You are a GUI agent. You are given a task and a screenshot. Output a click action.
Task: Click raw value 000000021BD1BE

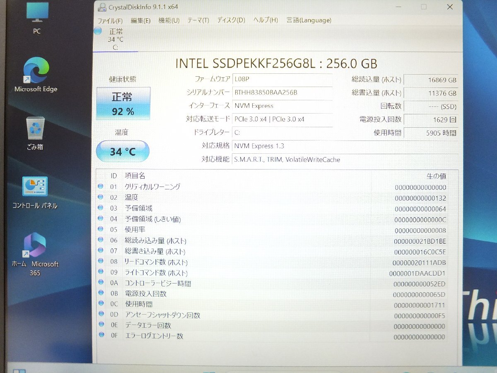[420, 241]
